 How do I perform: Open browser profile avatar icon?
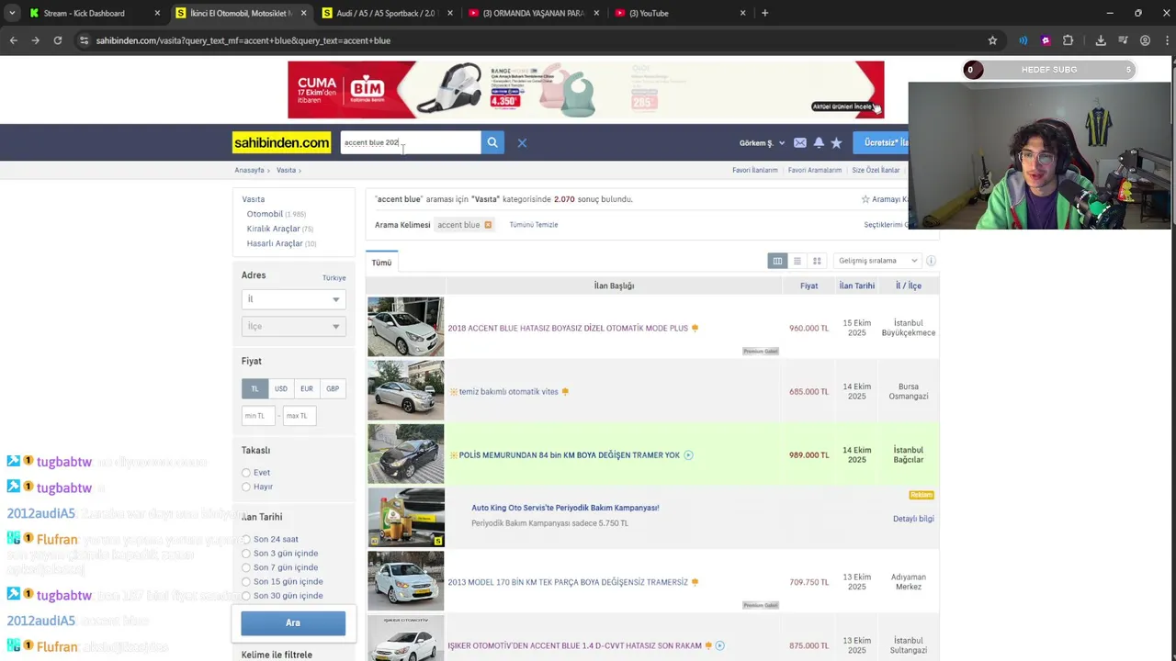tap(1145, 40)
